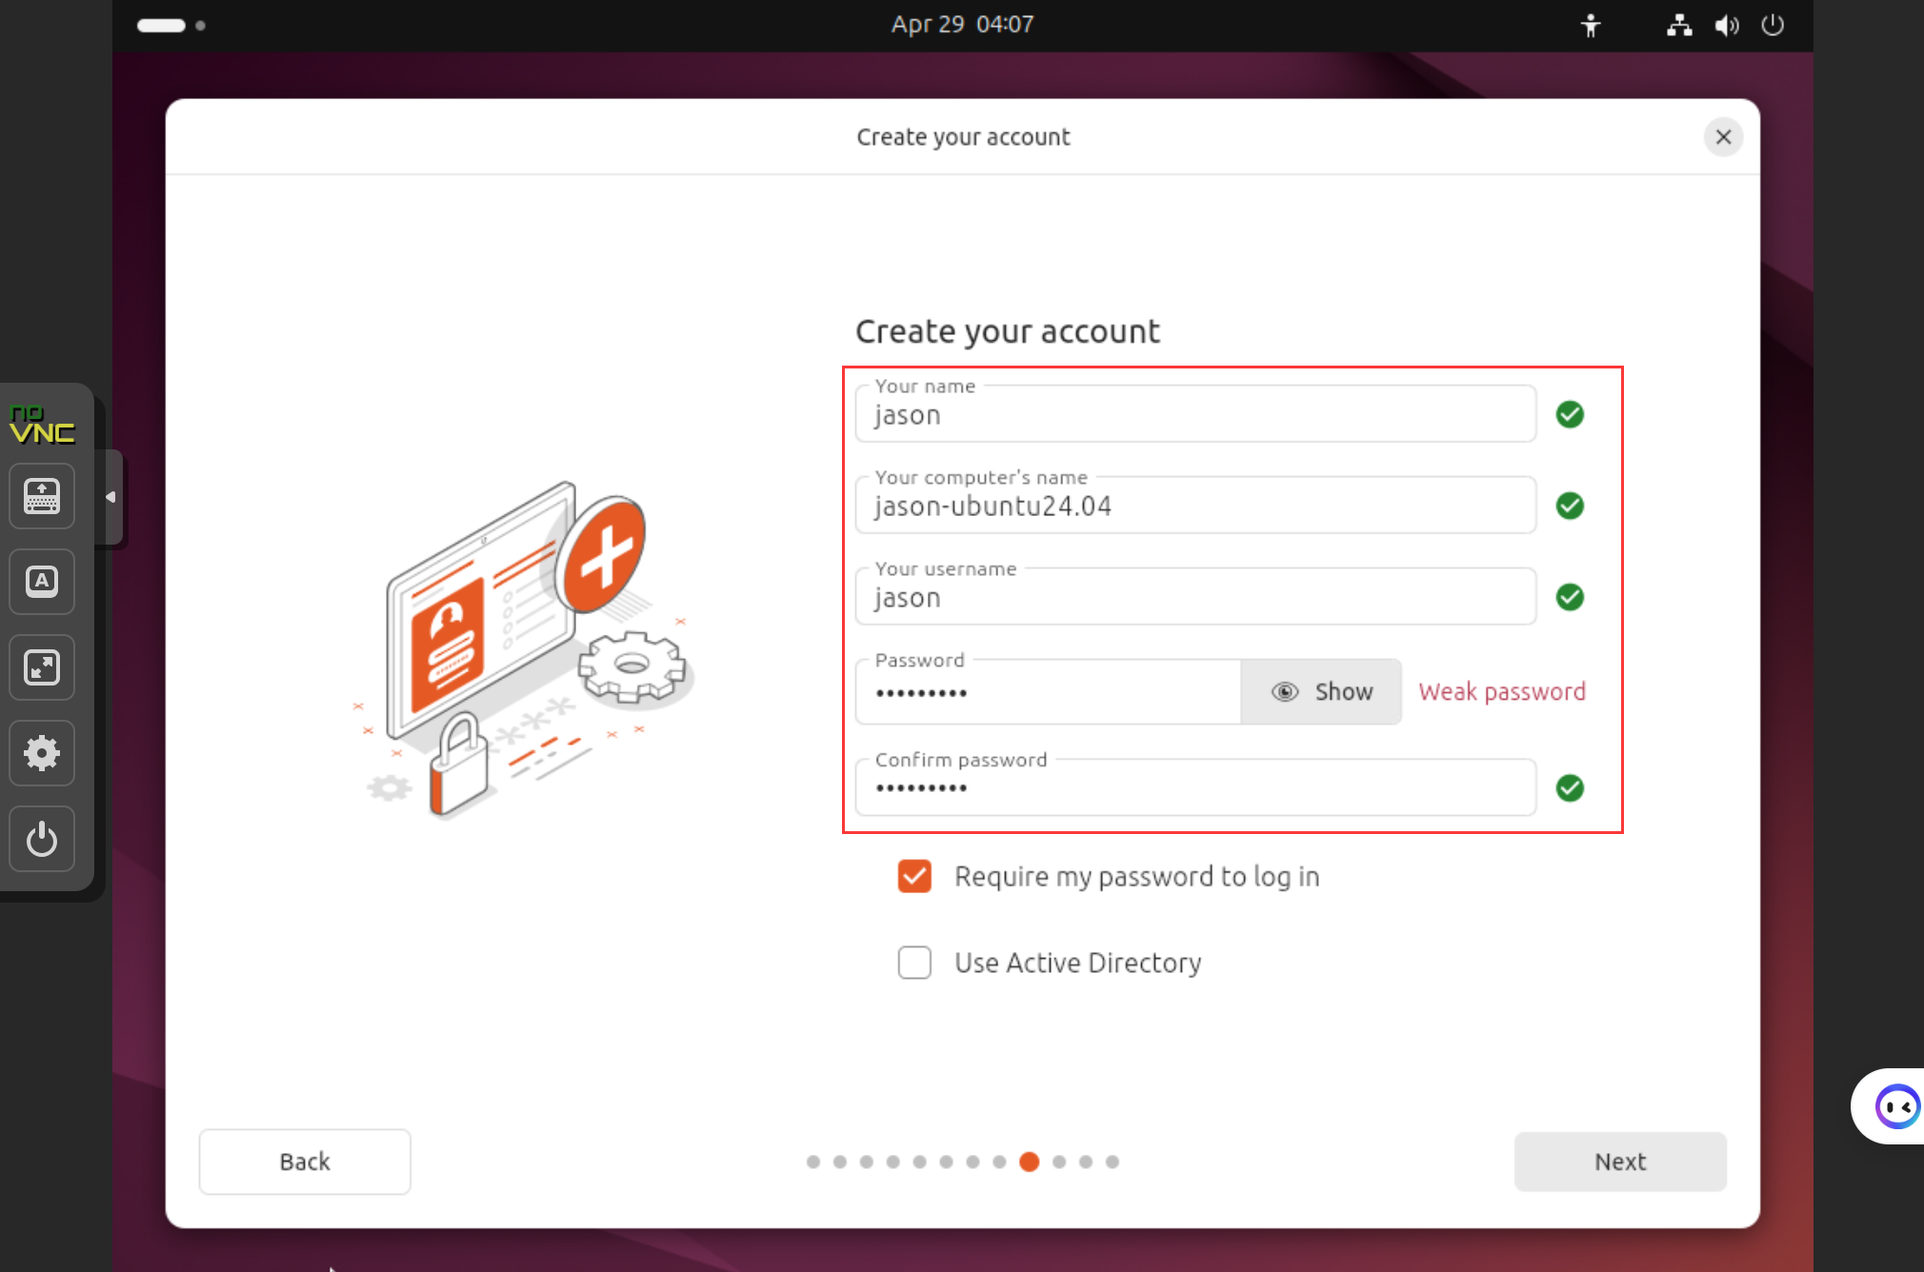This screenshot has height=1272, width=1924.
Task: Click the active orange progress dot
Action: pyautogui.click(x=1029, y=1162)
